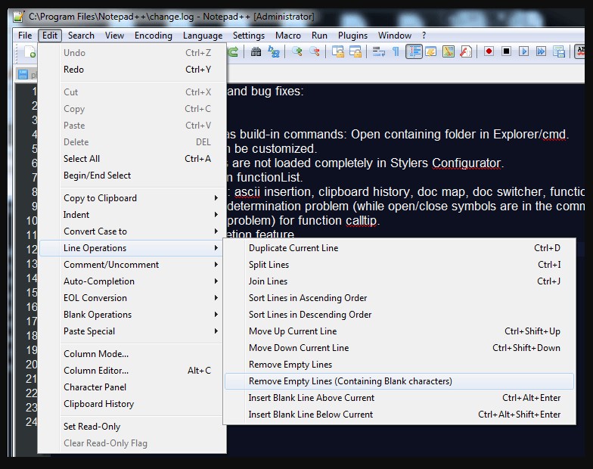Open the ? help menu
Screen dimensions: 593x469
pyautogui.click(x=424, y=36)
